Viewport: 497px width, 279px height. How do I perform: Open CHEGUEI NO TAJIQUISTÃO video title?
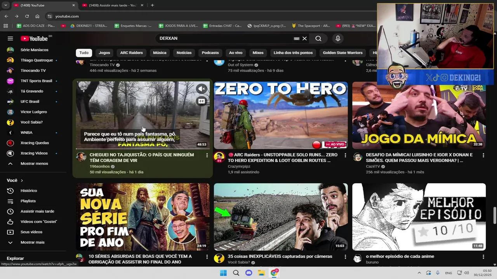(142, 157)
